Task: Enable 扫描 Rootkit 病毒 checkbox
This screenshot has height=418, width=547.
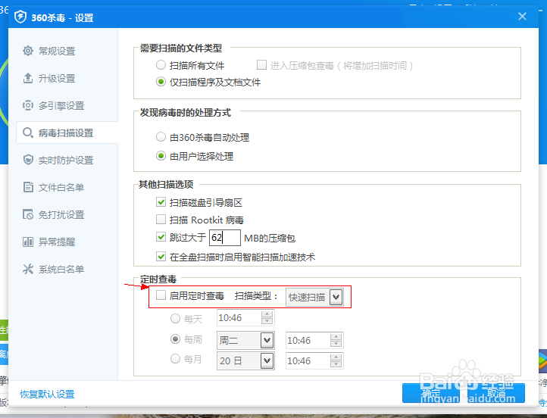Action: click(161, 220)
